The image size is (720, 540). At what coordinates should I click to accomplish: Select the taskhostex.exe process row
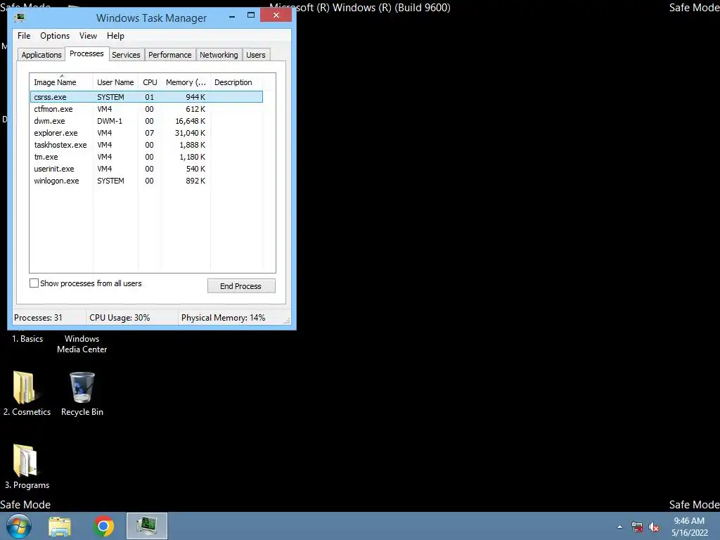[146, 145]
